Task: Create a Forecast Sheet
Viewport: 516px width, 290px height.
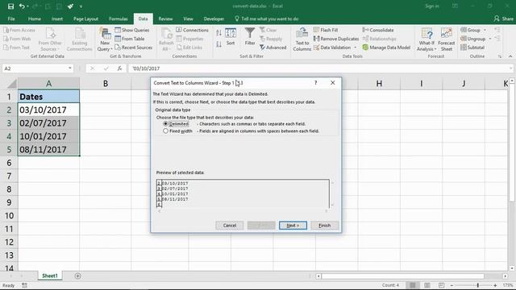Action: [446, 39]
